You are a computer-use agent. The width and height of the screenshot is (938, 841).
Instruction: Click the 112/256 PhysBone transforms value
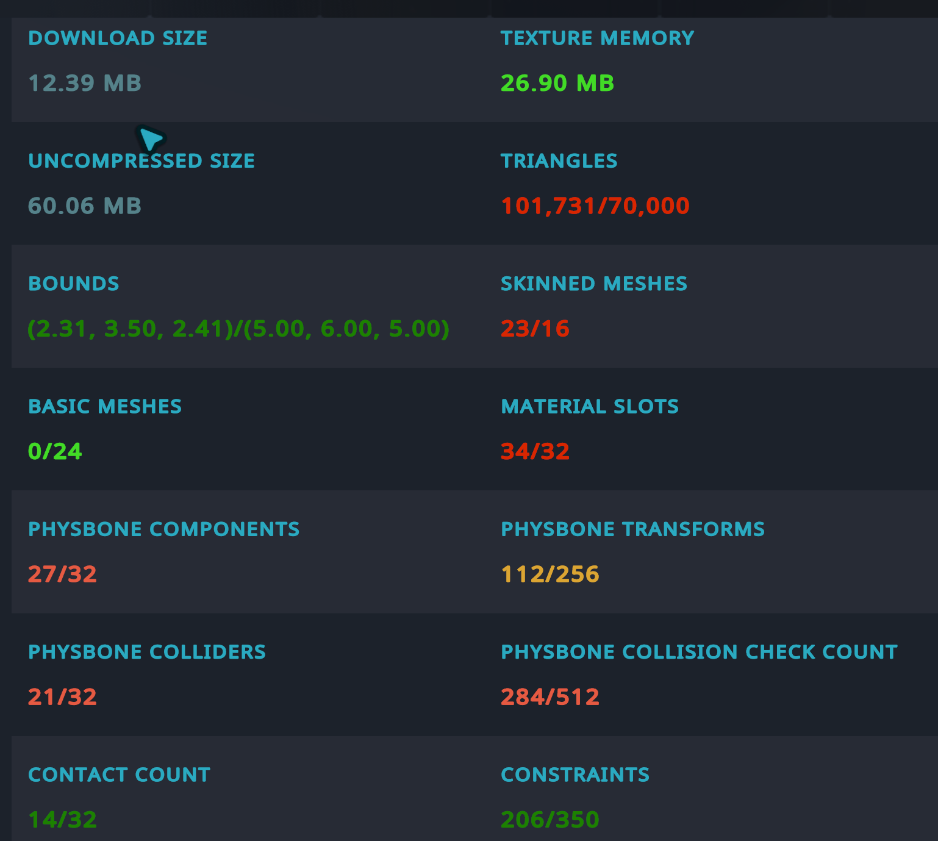coord(550,574)
